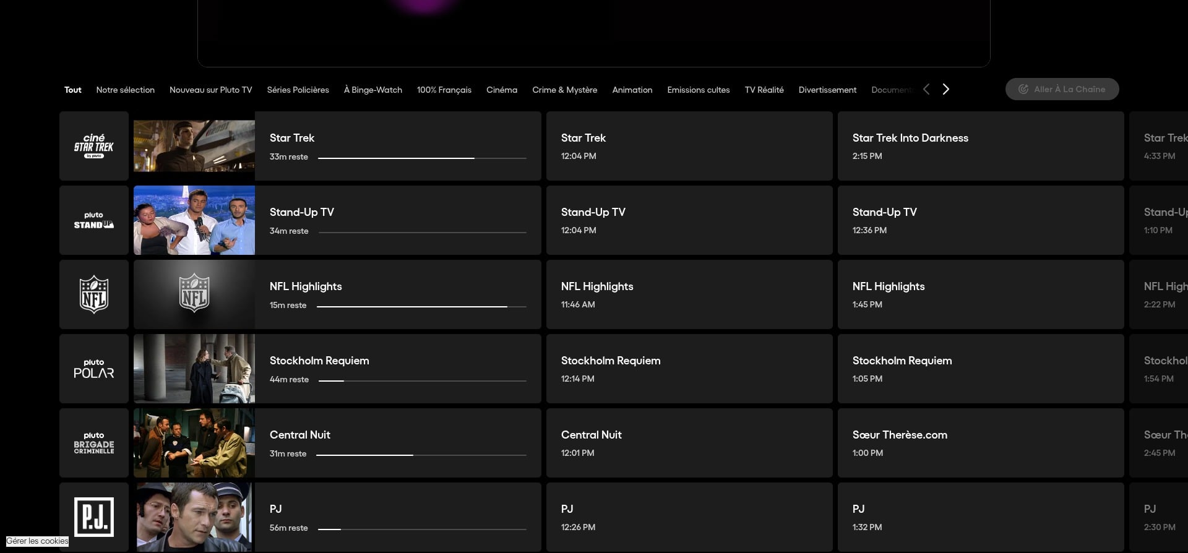
Task: Choose the 100% Français category
Action: click(x=444, y=90)
